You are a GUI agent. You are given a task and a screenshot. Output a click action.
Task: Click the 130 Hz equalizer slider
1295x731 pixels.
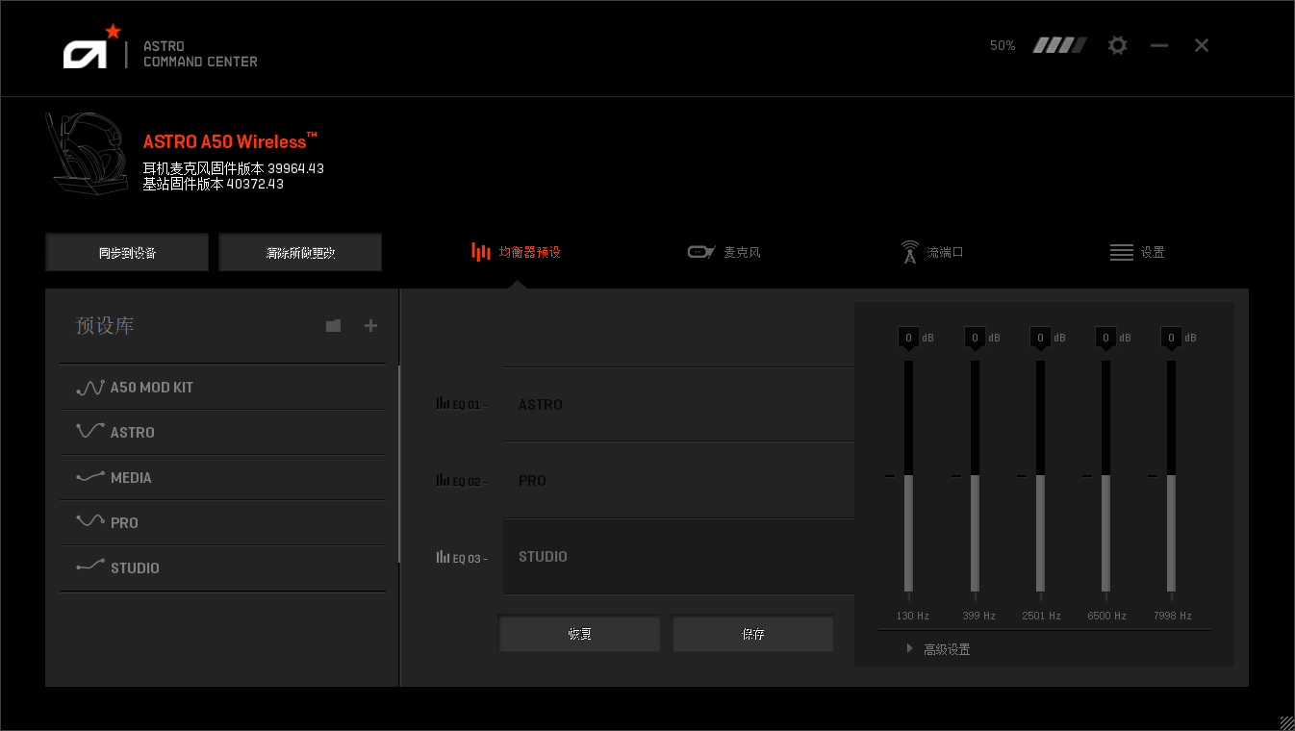[908, 476]
